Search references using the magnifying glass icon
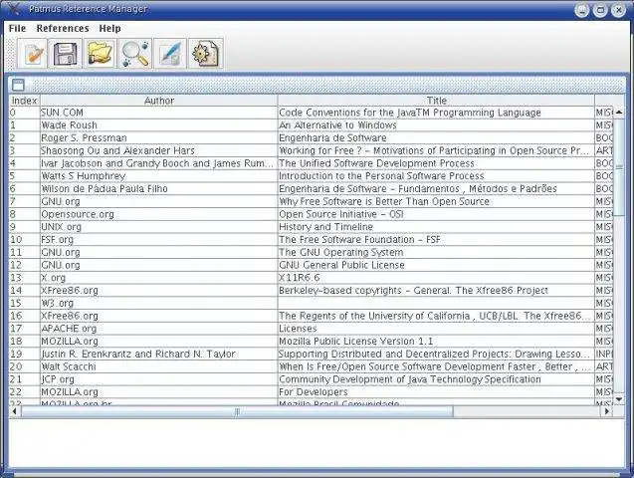Viewport: 634px width, 478px height. click(x=135, y=54)
